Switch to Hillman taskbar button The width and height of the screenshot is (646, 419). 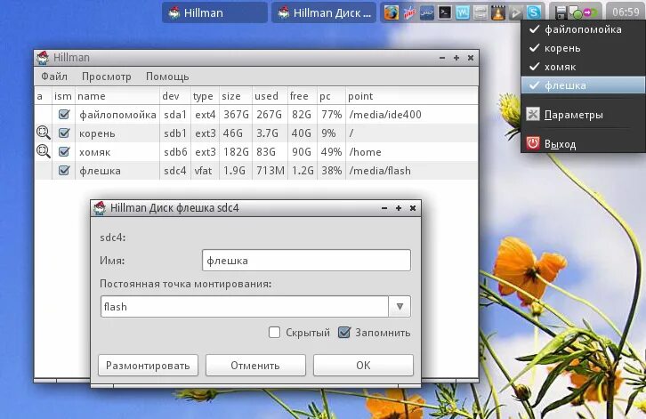pos(214,12)
